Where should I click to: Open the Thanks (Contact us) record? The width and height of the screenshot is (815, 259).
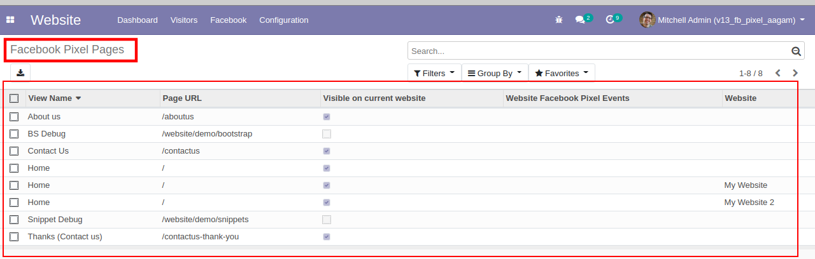[65, 237]
